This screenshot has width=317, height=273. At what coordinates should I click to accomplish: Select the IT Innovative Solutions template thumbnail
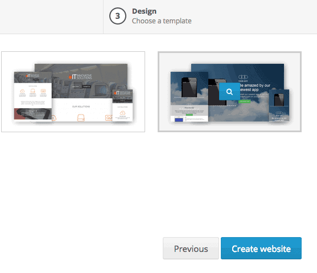(73, 92)
